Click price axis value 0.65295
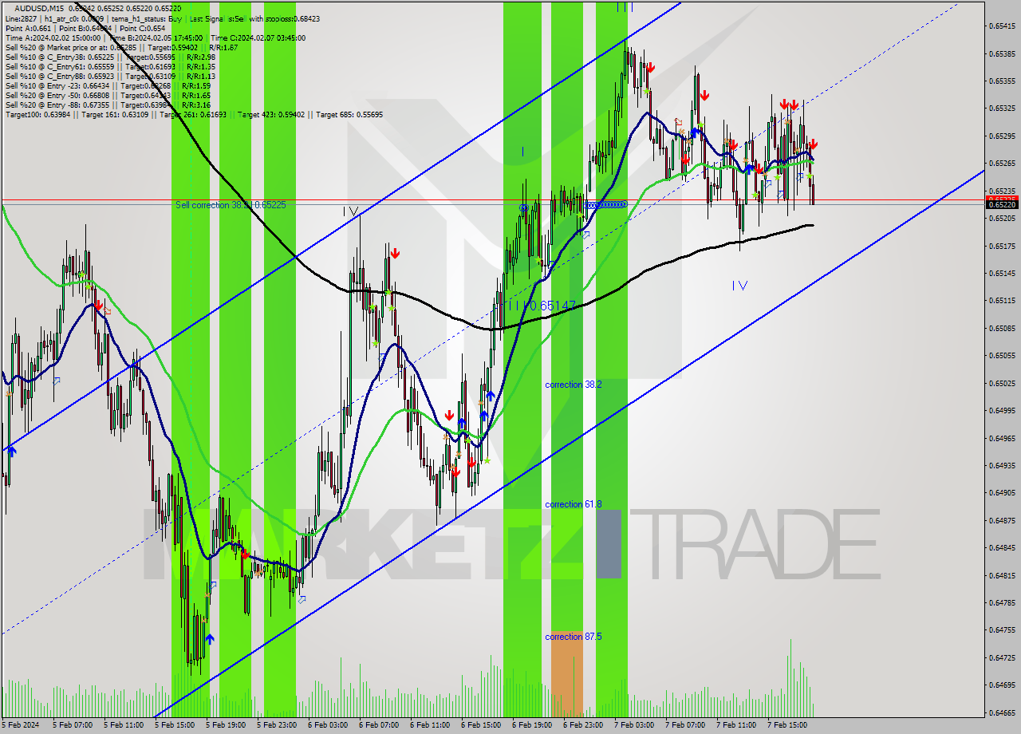The width and height of the screenshot is (1021, 734). tap(1002, 136)
